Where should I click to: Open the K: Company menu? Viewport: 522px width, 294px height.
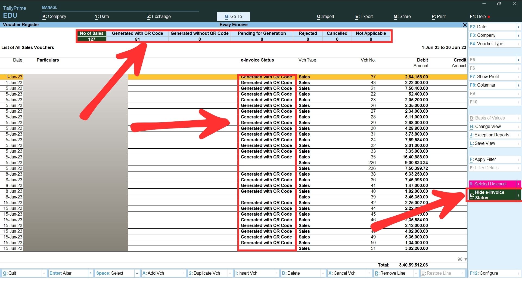tap(54, 17)
